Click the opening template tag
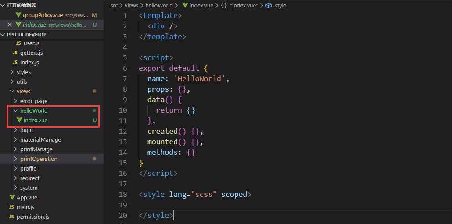This screenshot has width=452, height=224. point(160,15)
